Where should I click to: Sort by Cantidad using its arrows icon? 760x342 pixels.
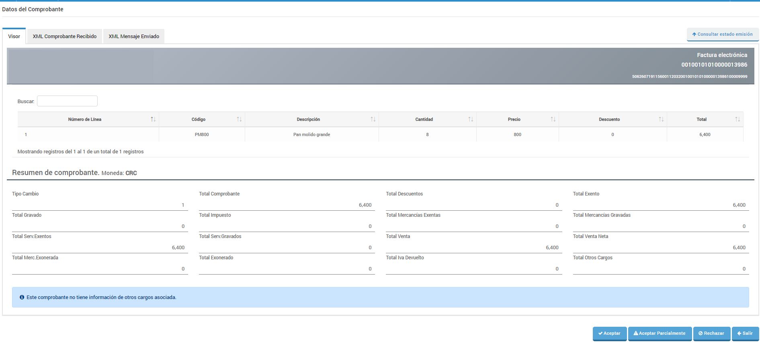tap(471, 119)
